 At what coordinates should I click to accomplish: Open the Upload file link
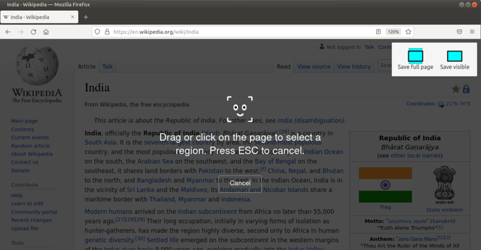(x=25, y=228)
